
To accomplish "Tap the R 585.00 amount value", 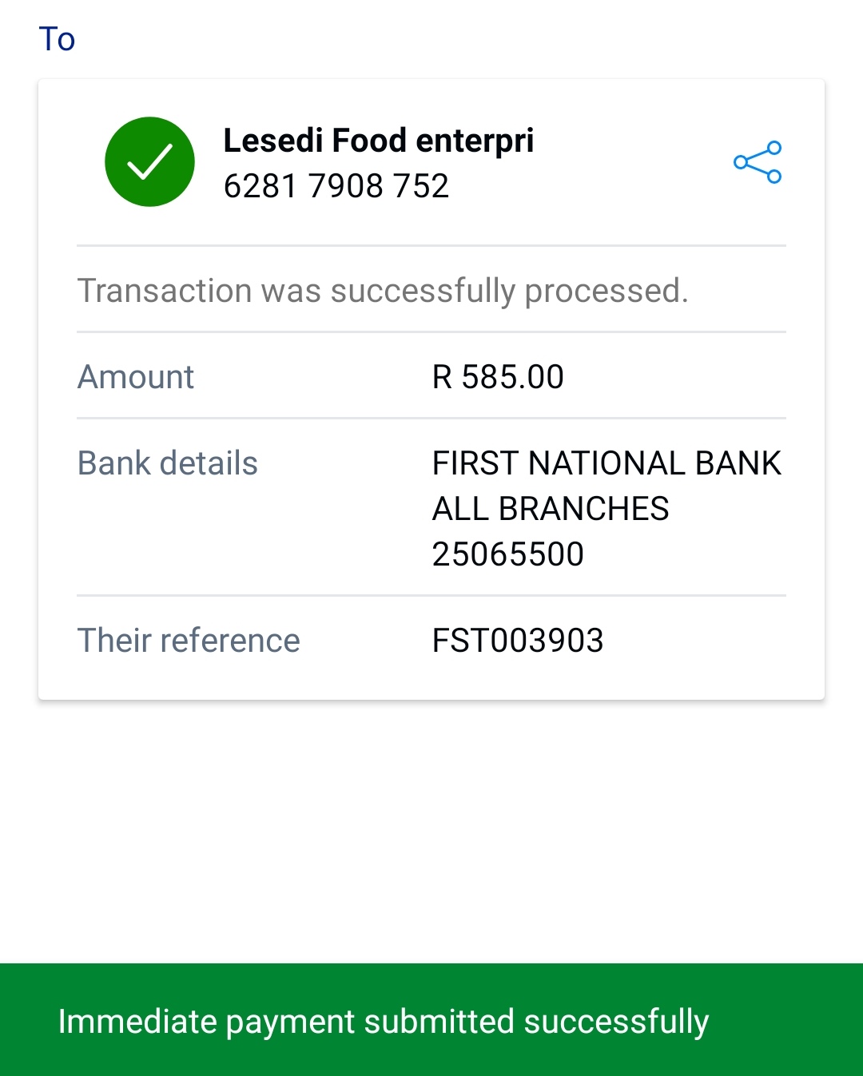I will 498,377.
